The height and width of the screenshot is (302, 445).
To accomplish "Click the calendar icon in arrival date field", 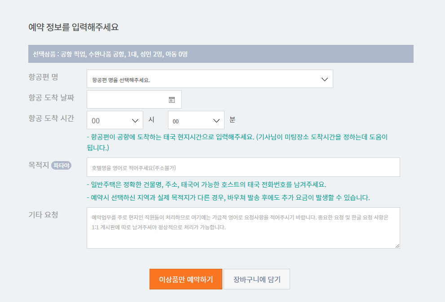I will pos(172,100).
